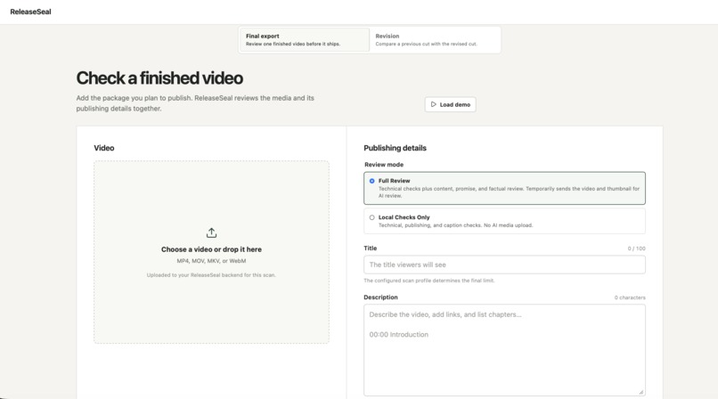Switch to the Revision tab
This screenshot has width=718, height=399.
[434, 39]
